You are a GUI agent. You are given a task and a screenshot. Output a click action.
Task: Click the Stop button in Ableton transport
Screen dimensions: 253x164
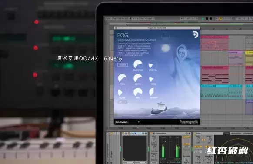coord(206,19)
